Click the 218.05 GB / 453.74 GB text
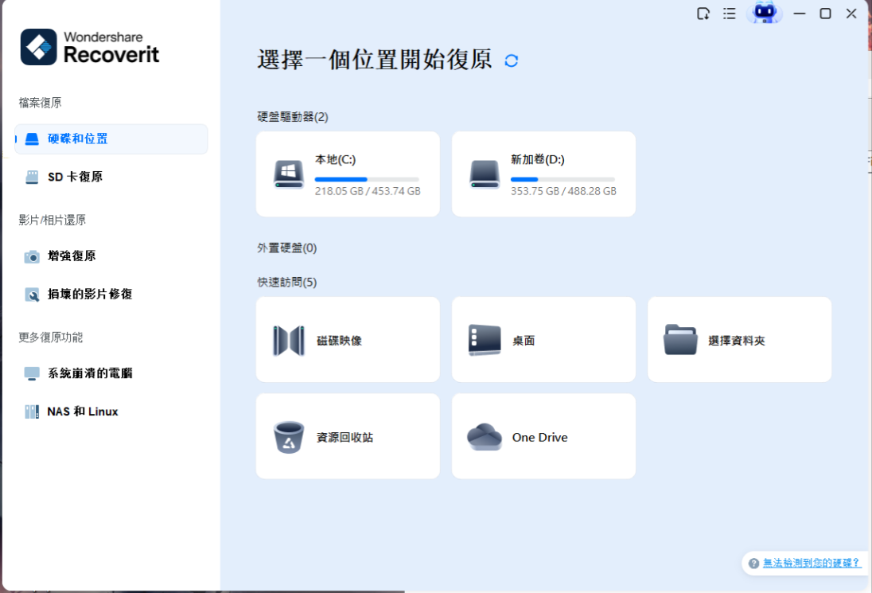Screen dimensions: 872x593 (x=368, y=191)
